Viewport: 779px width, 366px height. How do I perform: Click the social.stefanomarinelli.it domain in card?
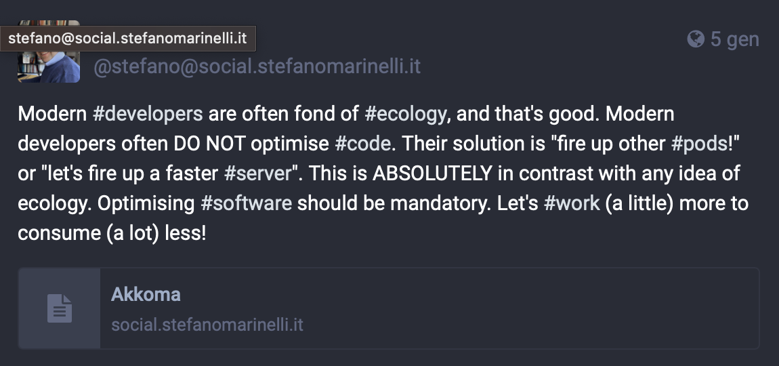coord(207,325)
